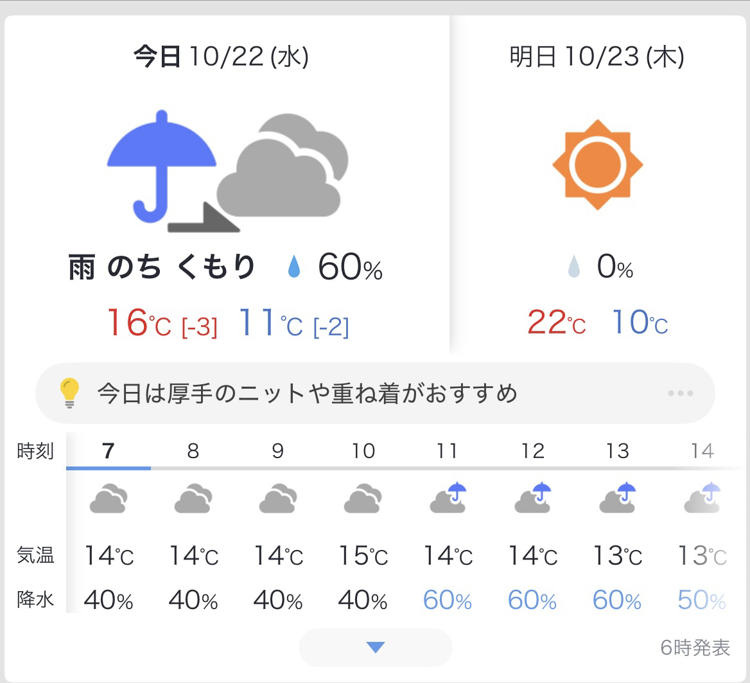750x683 pixels.
Task: Open the three-dot menu on the clothing tip
Action: 680,393
